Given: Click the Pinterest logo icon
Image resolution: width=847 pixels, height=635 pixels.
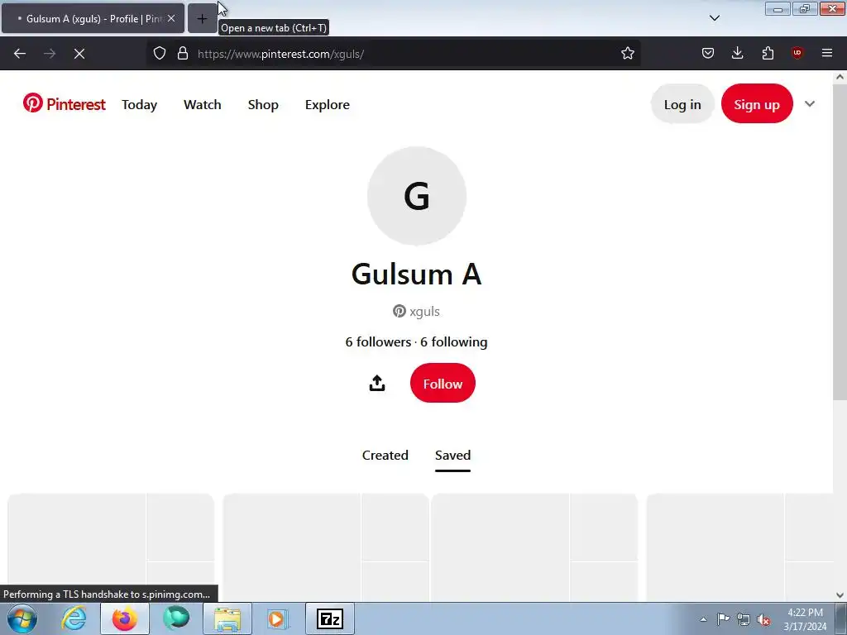Looking at the screenshot, I should [x=32, y=103].
